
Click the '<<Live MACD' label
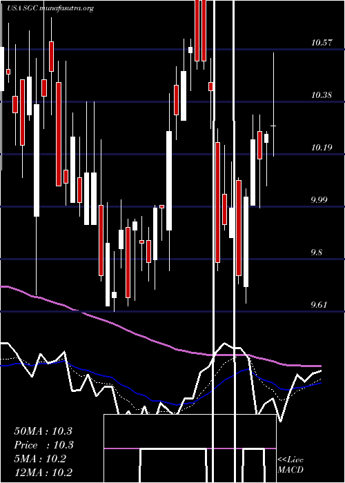click(290, 465)
